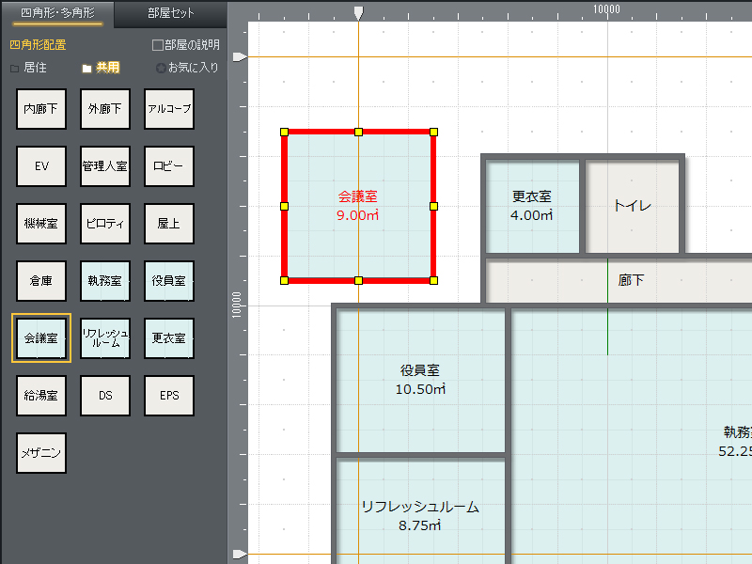
Task: Click the メザニン room tile
Action: (x=41, y=453)
